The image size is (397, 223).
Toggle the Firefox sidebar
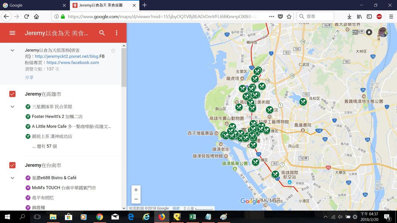click(369, 16)
